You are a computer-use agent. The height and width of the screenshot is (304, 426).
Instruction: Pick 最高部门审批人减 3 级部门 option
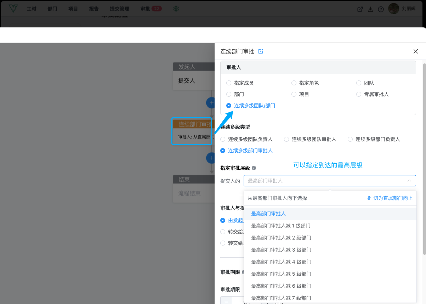click(x=330, y=250)
